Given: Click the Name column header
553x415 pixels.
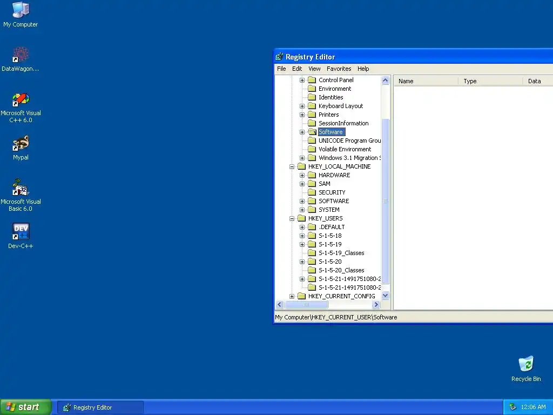Looking at the screenshot, I should pos(426,81).
